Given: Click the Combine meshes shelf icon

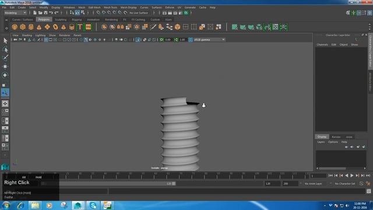Looking at the screenshot, I should point(104,27).
